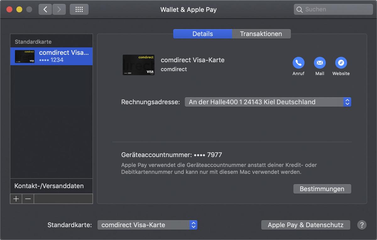The image size is (377, 240).
Task: Switch to the Transaktionen tab
Action: [261, 34]
